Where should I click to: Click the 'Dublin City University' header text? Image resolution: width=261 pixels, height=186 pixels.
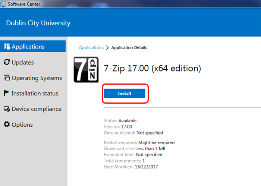pyautogui.click(x=38, y=23)
